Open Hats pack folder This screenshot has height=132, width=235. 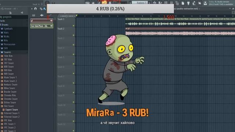6,33
